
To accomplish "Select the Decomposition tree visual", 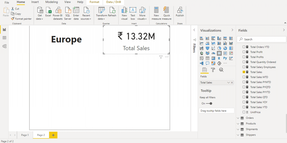I will tap(202, 63).
